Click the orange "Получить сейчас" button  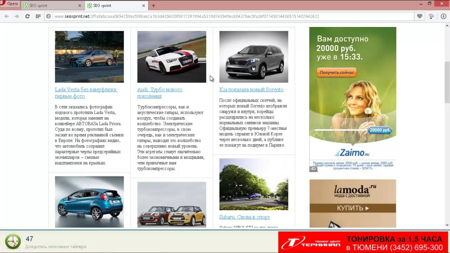pyautogui.click(x=337, y=72)
